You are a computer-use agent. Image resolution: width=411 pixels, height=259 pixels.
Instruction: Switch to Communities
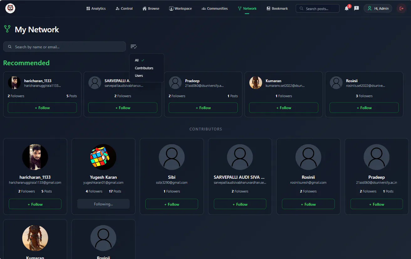(215, 8)
